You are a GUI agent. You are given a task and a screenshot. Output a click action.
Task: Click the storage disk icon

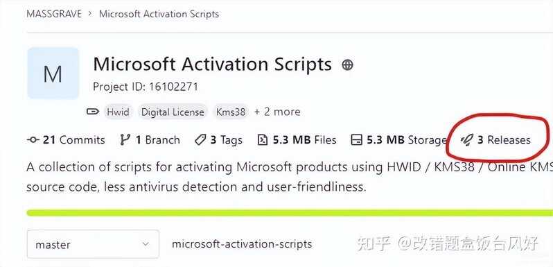click(x=357, y=140)
